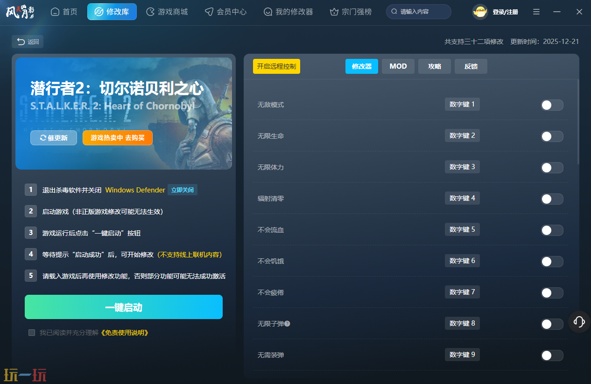Toggle 无限子弹 switch
591x384 pixels.
[x=552, y=324]
